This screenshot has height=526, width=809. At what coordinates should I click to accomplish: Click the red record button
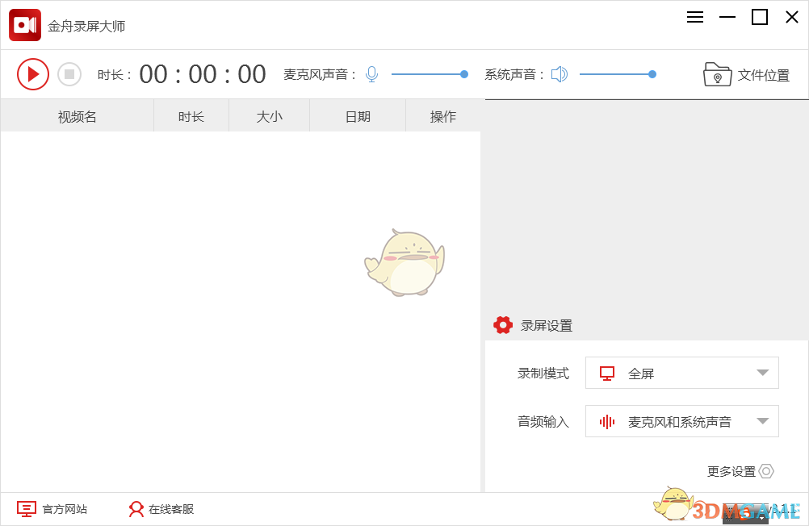pos(33,73)
